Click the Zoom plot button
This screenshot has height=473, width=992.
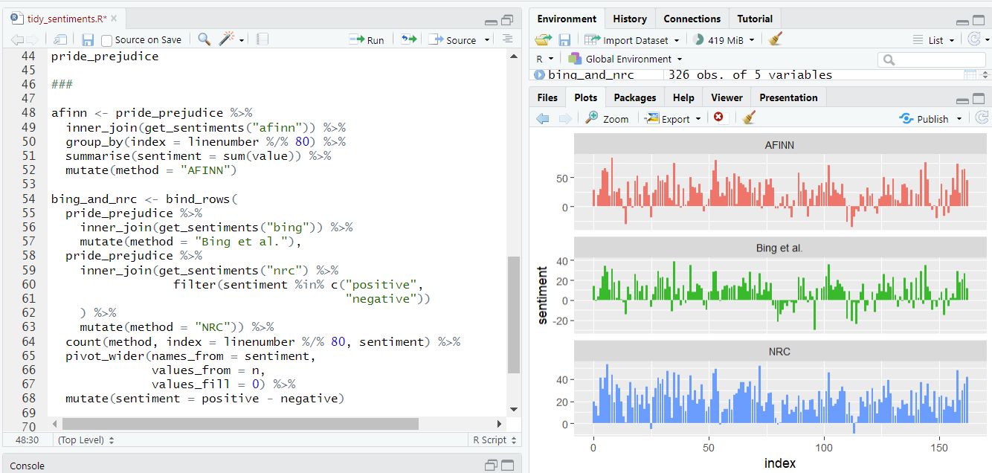tap(608, 118)
